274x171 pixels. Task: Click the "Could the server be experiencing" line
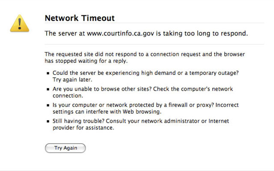point(146,73)
